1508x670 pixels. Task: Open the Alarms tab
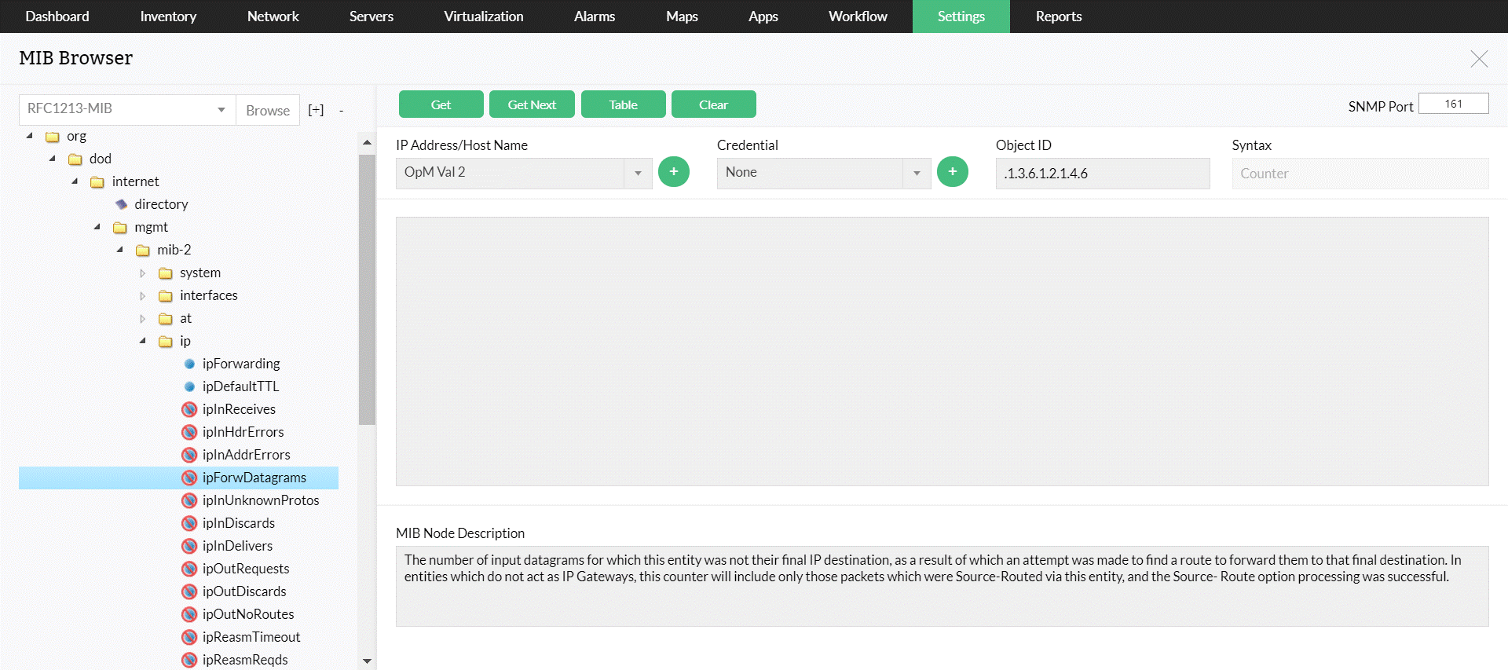click(x=595, y=16)
